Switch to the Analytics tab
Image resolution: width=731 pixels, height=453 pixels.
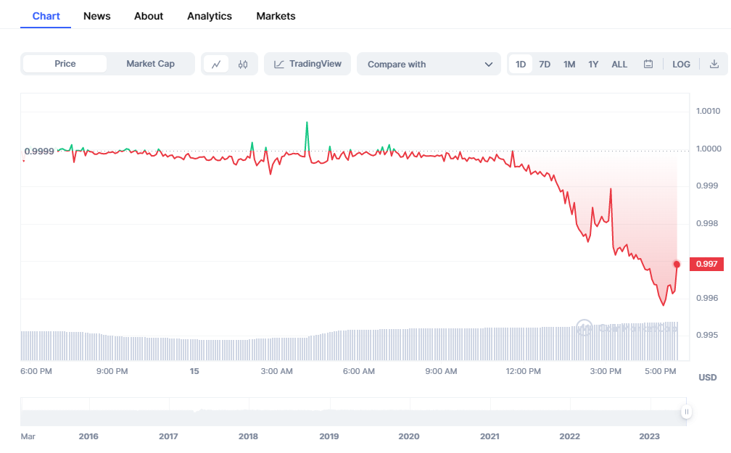coord(210,16)
